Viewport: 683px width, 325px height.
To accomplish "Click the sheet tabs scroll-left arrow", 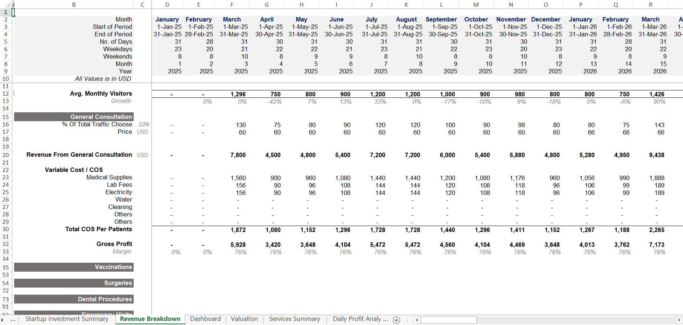I will pyautogui.click(x=3, y=320).
